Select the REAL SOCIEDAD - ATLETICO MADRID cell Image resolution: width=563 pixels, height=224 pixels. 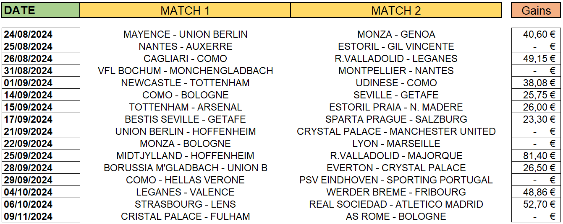pyautogui.click(x=396, y=204)
